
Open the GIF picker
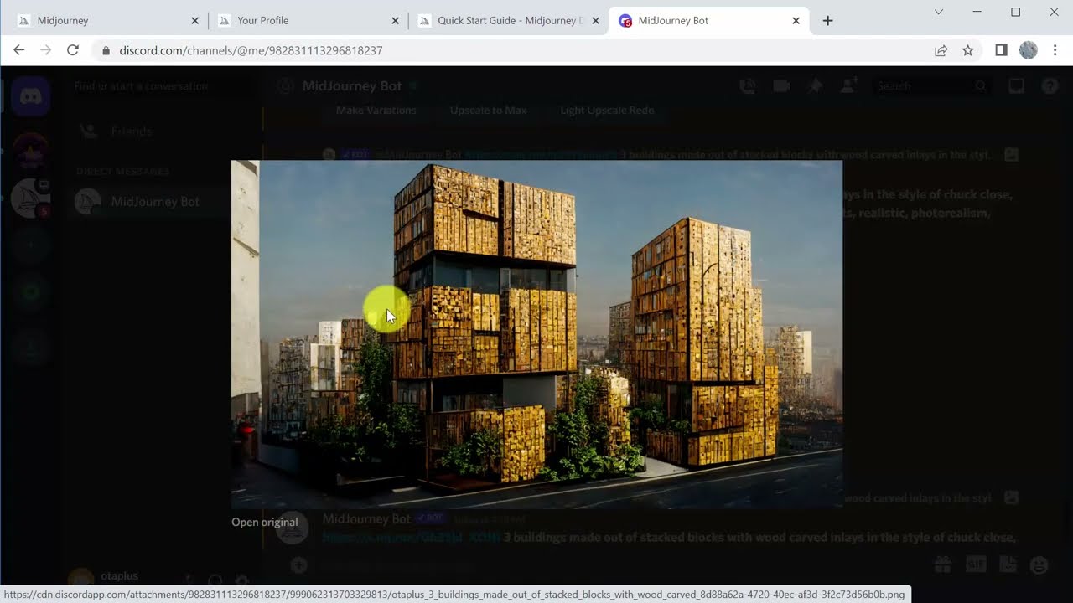click(975, 564)
